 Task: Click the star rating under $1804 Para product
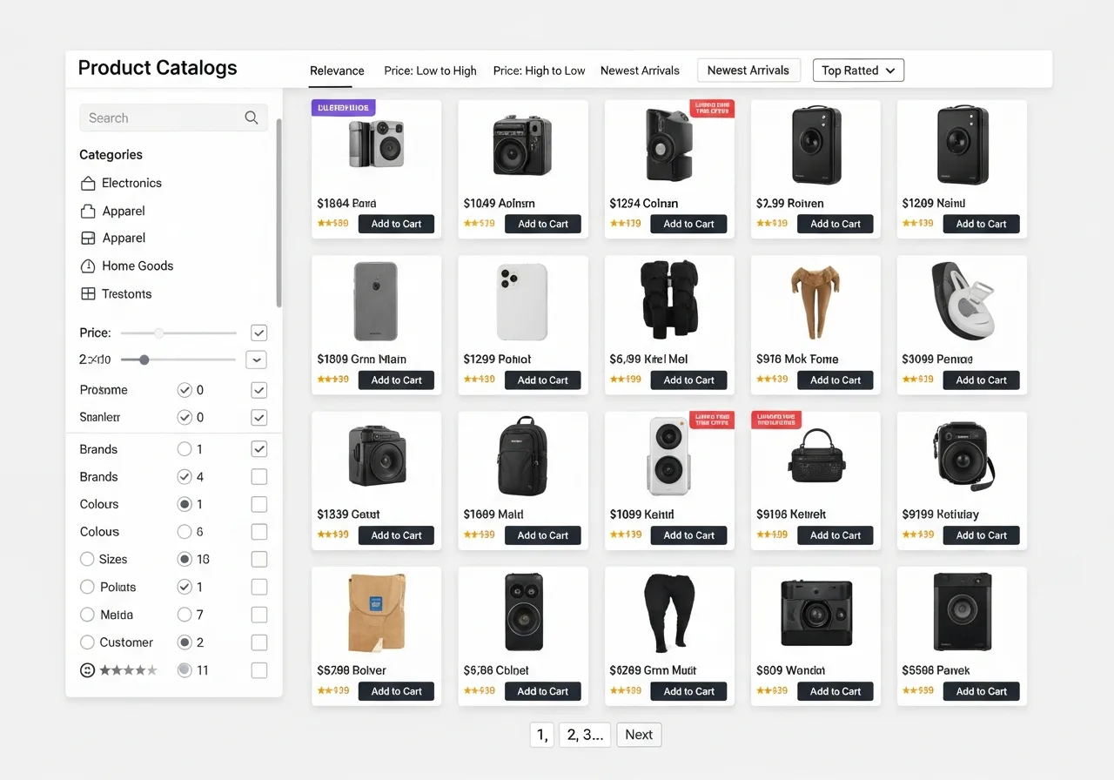pos(332,224)
